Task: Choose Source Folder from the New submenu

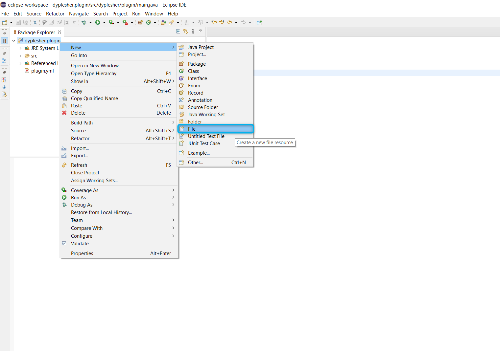Action: tap(216, 107)
